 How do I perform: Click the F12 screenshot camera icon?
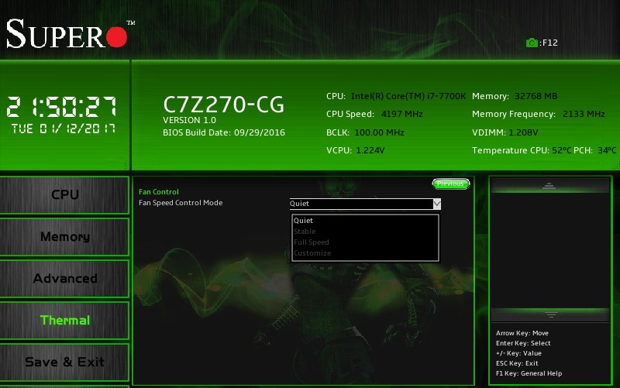click(532, 43)
